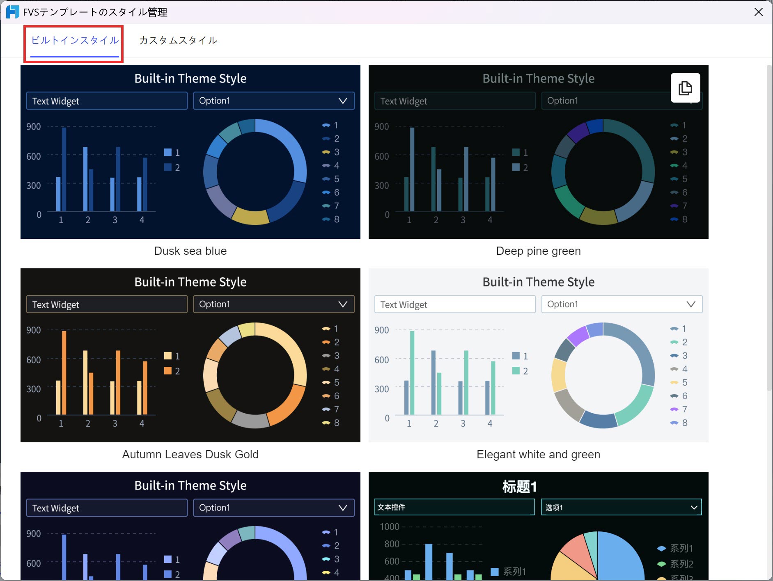Click the copy icon on Deep pine green

click(685, 88)
